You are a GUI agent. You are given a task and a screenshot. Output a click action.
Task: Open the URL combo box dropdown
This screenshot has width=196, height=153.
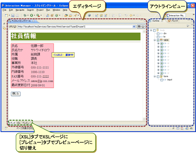[134, 26]
